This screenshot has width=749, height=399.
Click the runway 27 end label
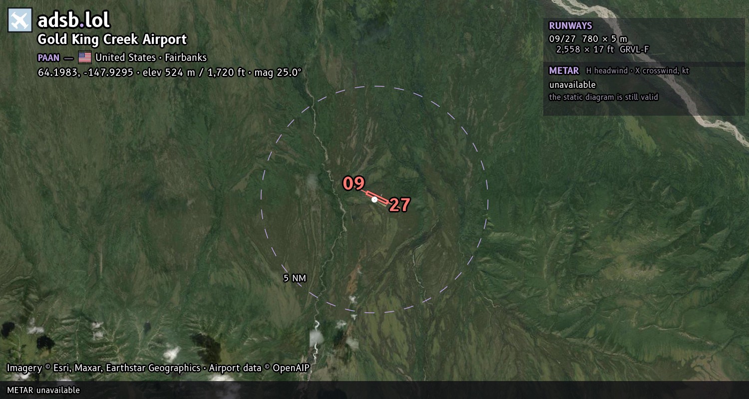pos(399,205)
